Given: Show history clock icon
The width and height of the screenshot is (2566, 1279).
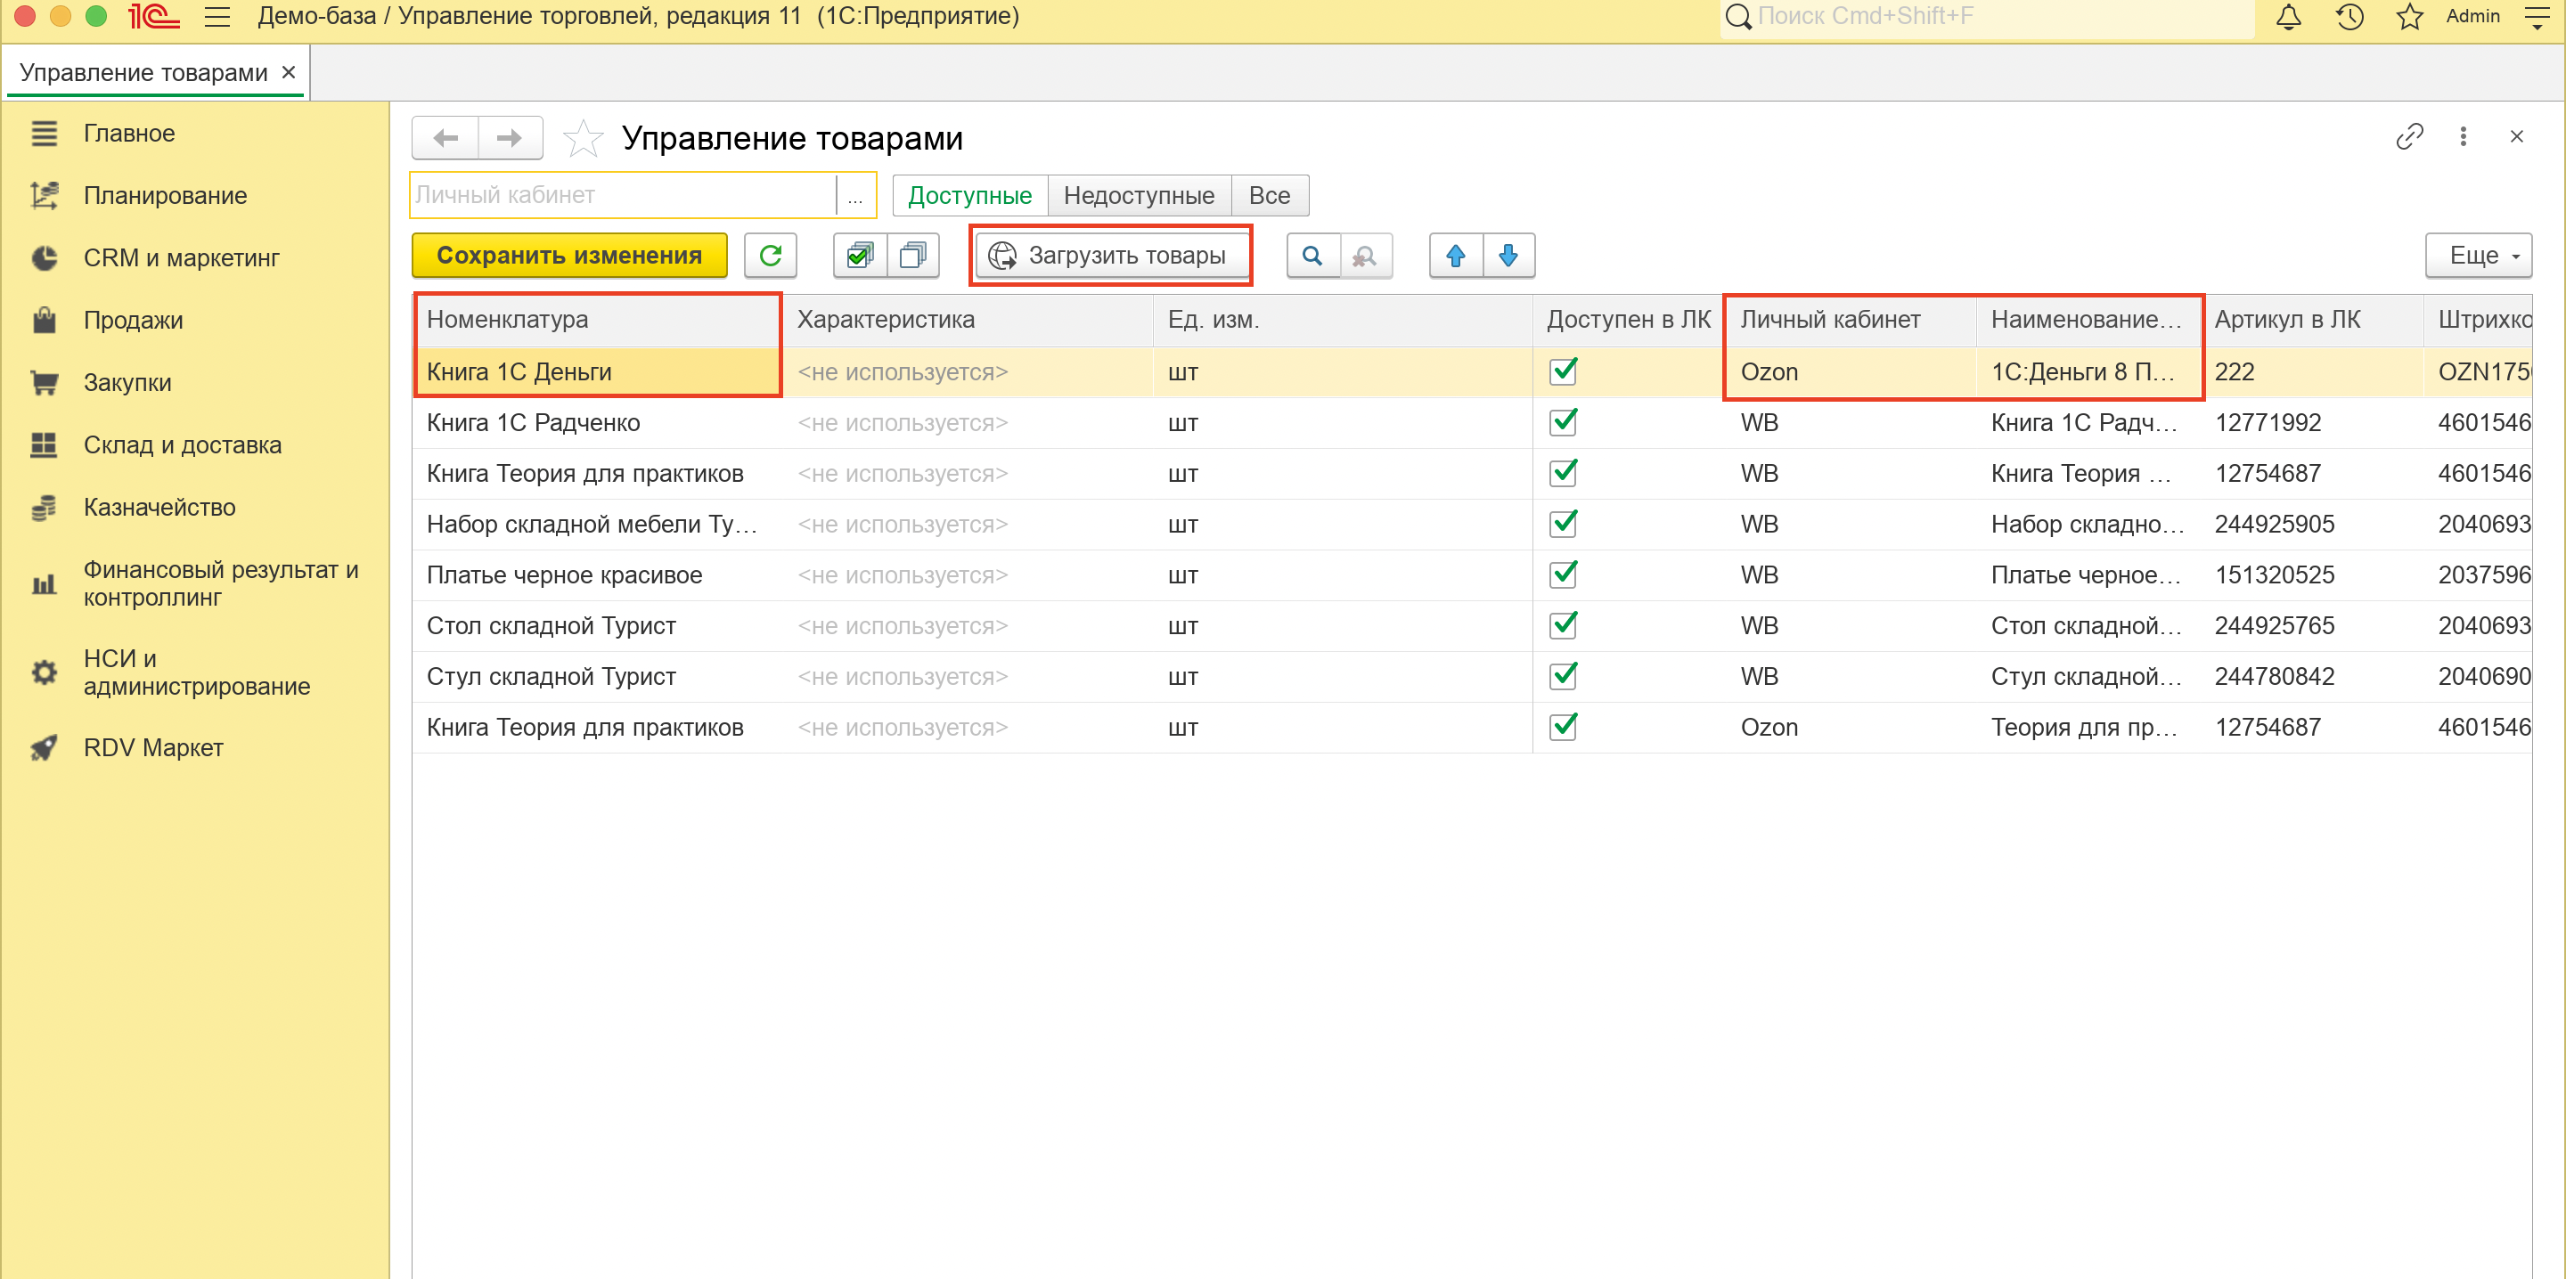Looking at the screenshot, I should point(2349,17).
